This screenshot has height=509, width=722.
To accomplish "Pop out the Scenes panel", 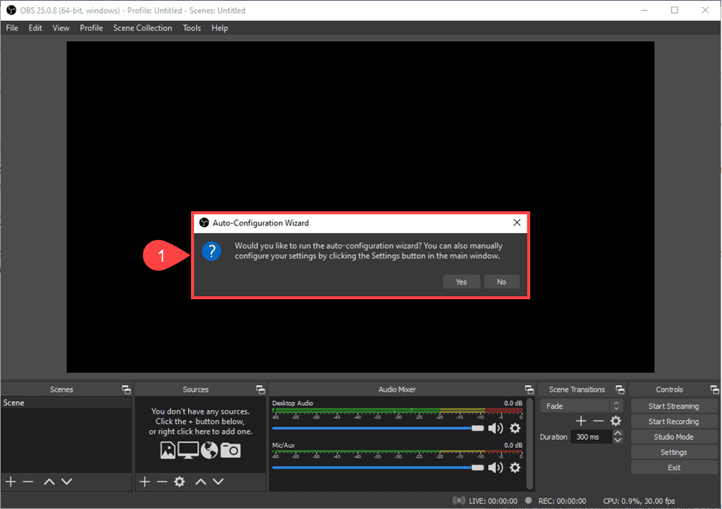I will pos(126,389).
